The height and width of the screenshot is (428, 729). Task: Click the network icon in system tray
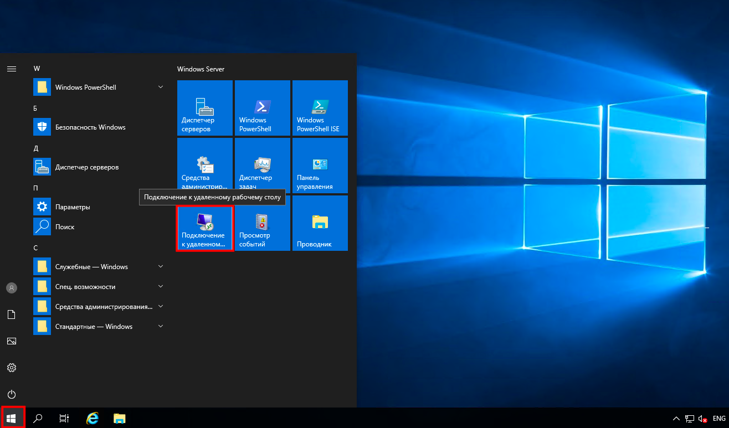pyautogui.click(x=690, y=419)
